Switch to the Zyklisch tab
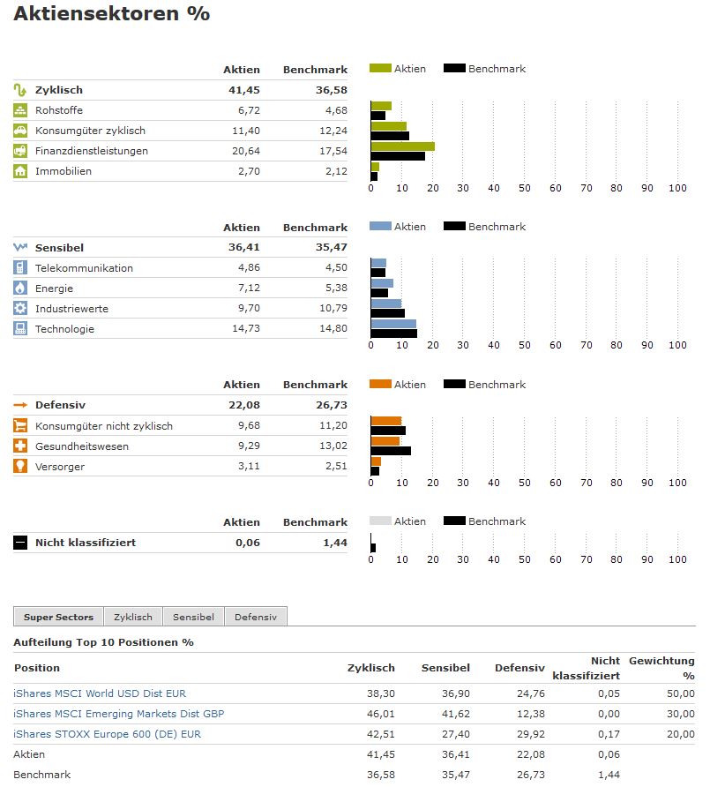 pyautogui.click(x=133, y=617)
